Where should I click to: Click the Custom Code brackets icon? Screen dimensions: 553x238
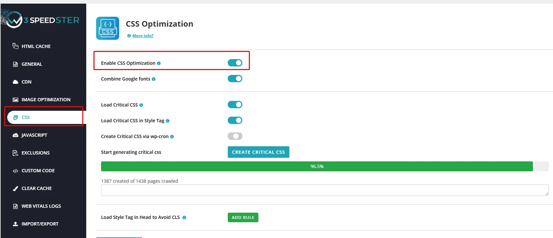(x=15, y=171)
